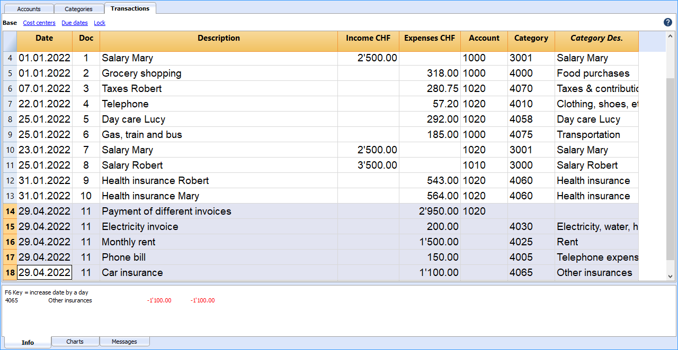Click the Transportation category description cell
The height and width of the screenshot is (350, 678).
596,135
